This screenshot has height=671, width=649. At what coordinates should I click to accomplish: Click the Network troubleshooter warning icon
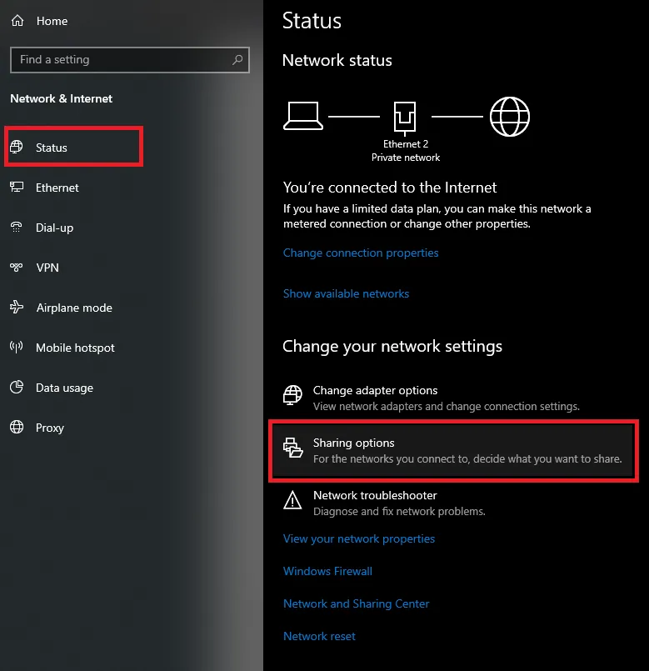[292, 500]
